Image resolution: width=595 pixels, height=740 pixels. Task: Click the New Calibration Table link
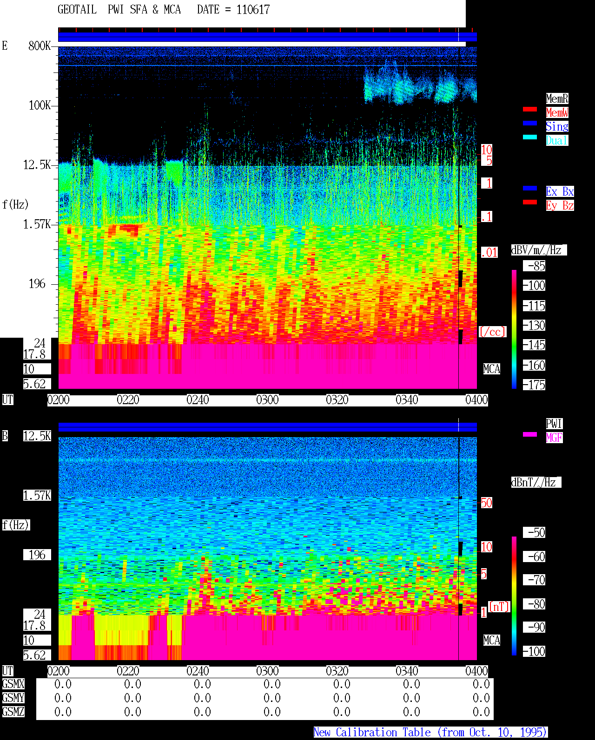[430, 733]
